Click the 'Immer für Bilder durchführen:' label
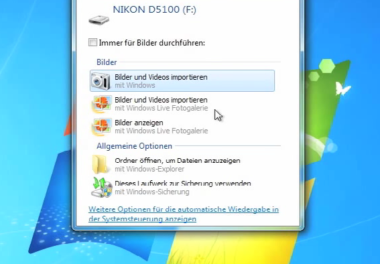 pos(152,43)
